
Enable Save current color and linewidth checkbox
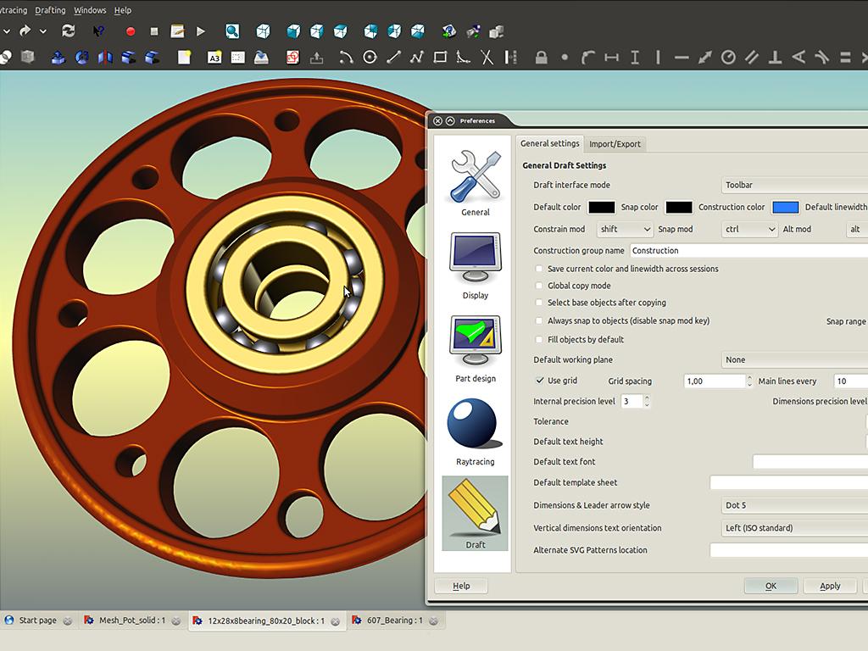click(x=538, y=269)
